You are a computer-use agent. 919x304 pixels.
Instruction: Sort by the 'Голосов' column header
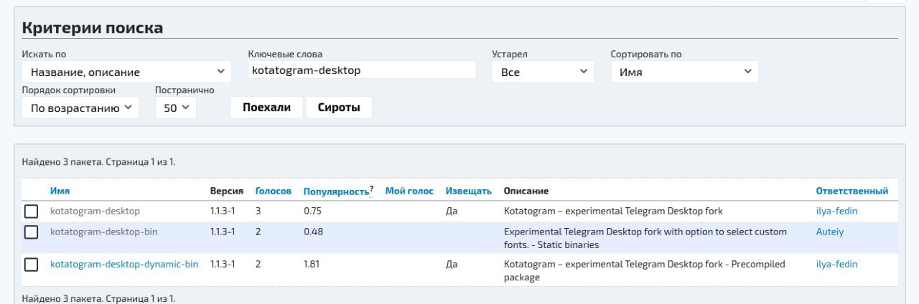pyautogui.click(x=274, y=191)
